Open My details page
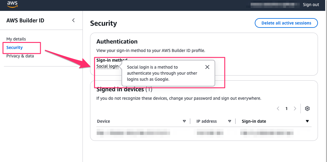 [16, 39]
